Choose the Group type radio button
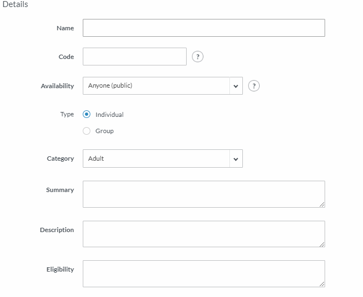The width and height of the screenshot is (363, 297). pyautogui.click(x=87, y=131)
